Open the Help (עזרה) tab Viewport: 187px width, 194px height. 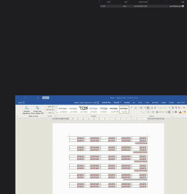tap(147, 103)
